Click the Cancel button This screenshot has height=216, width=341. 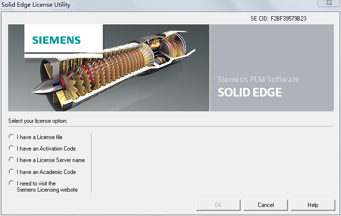(x=265, y=205)
